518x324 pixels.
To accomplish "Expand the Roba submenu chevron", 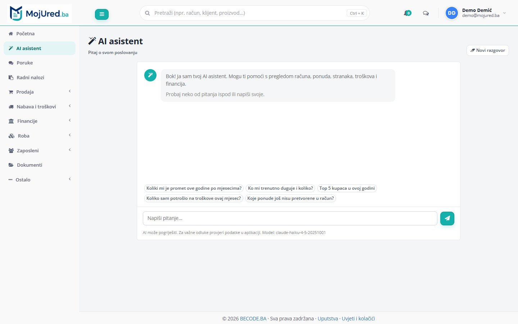I will point(70,135).
